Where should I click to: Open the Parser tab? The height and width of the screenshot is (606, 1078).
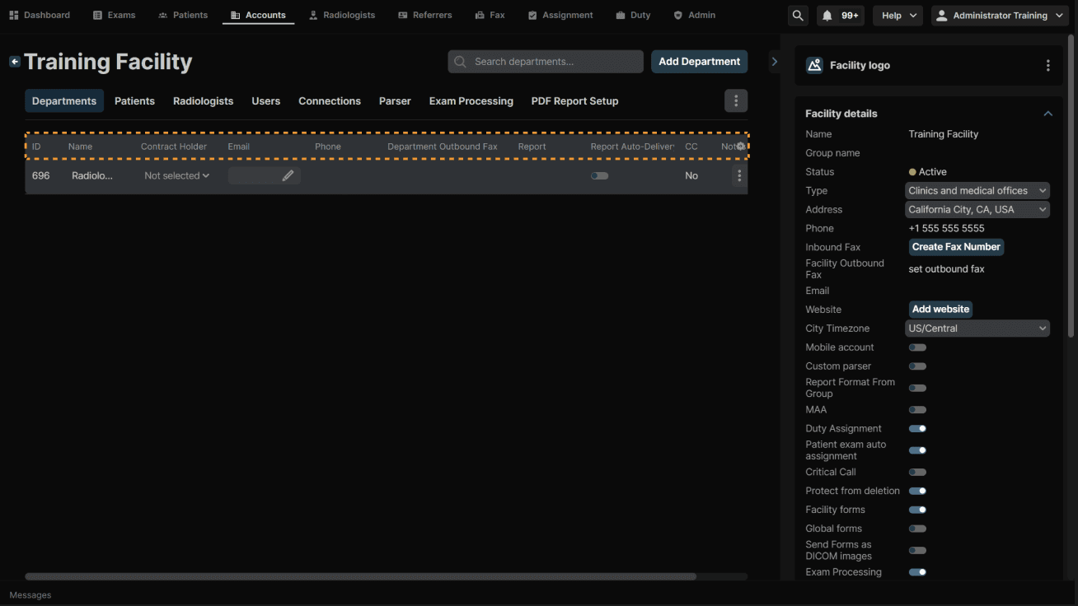(x=395, y=101)
